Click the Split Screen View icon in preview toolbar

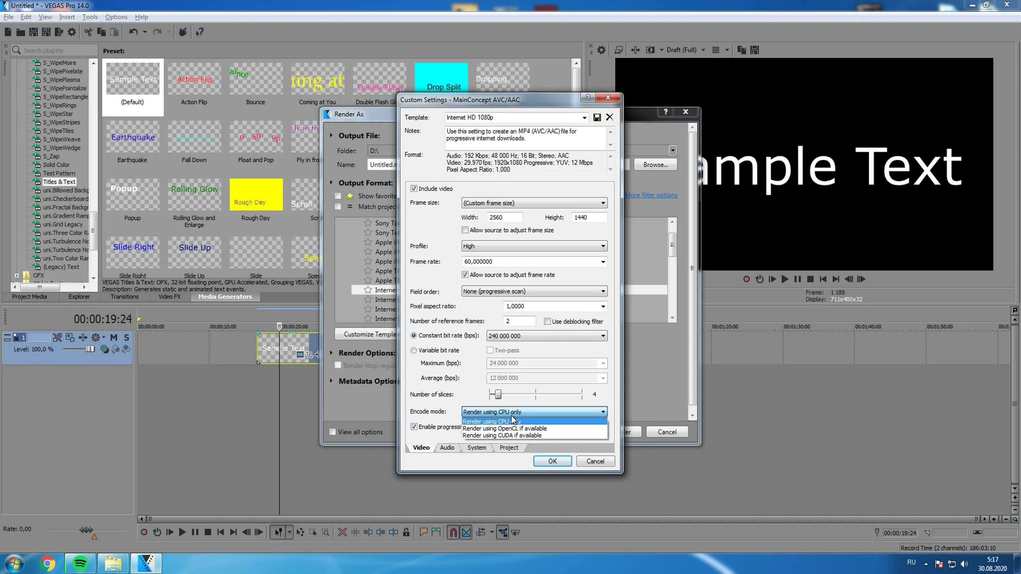click(650, 50)
